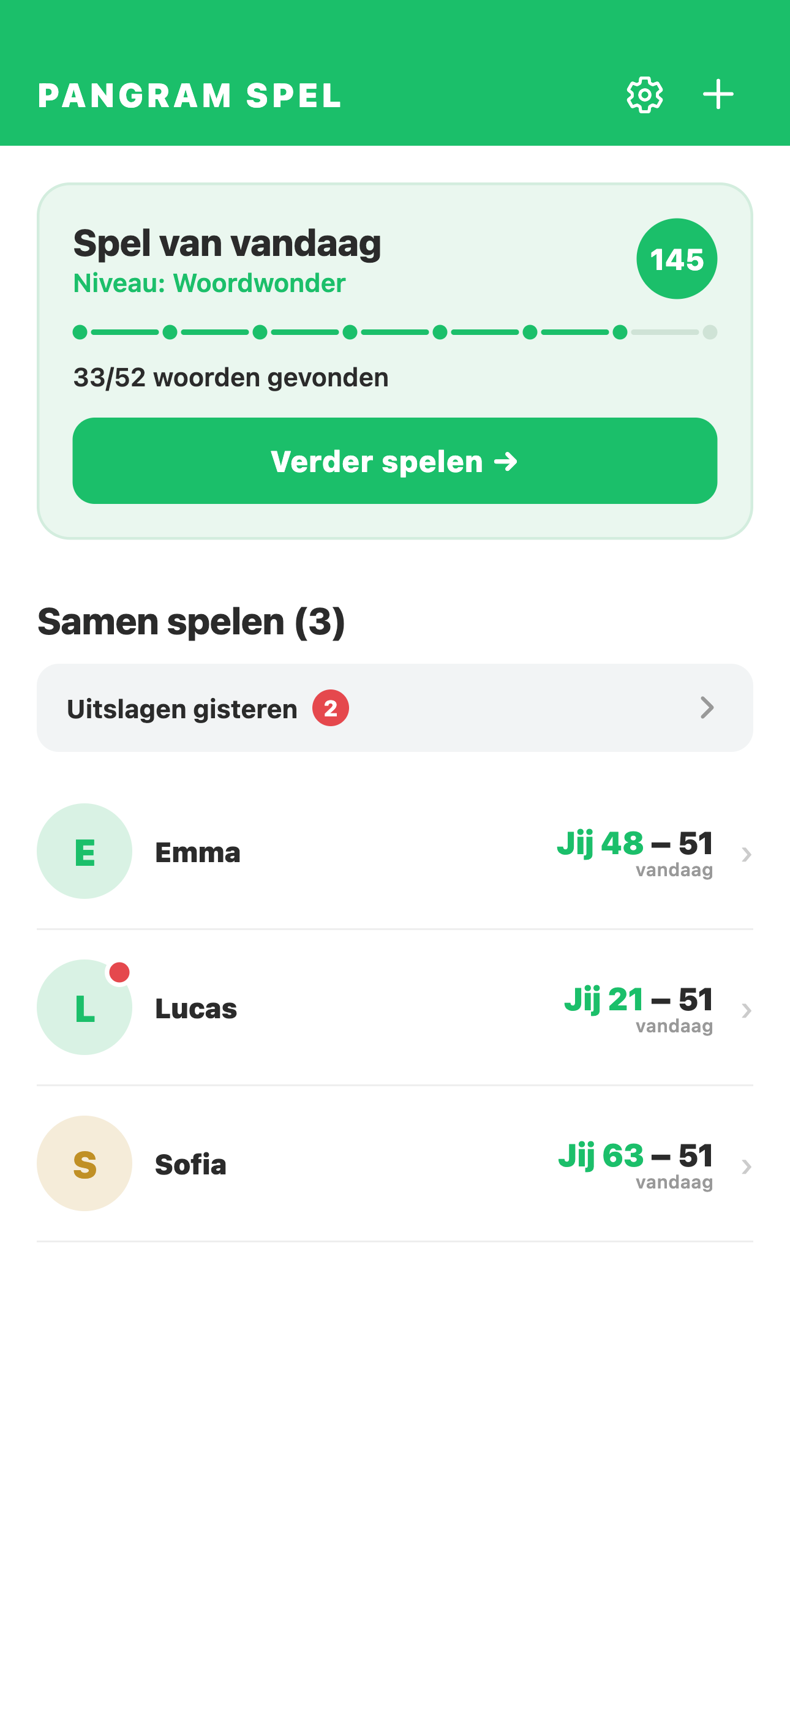Open Sofia's game via the chevron
The height and width of the screenshot is (1712, 790).
[746, 1167]
